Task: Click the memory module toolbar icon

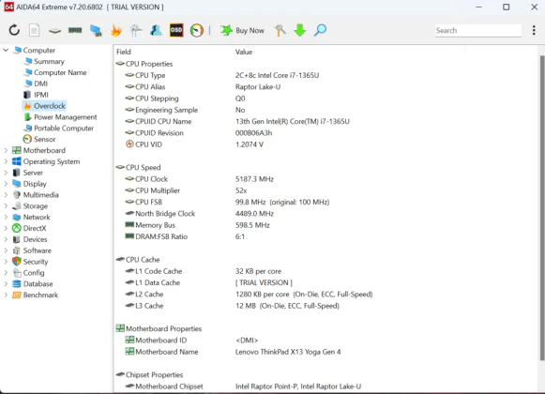Action: [75, 30]
